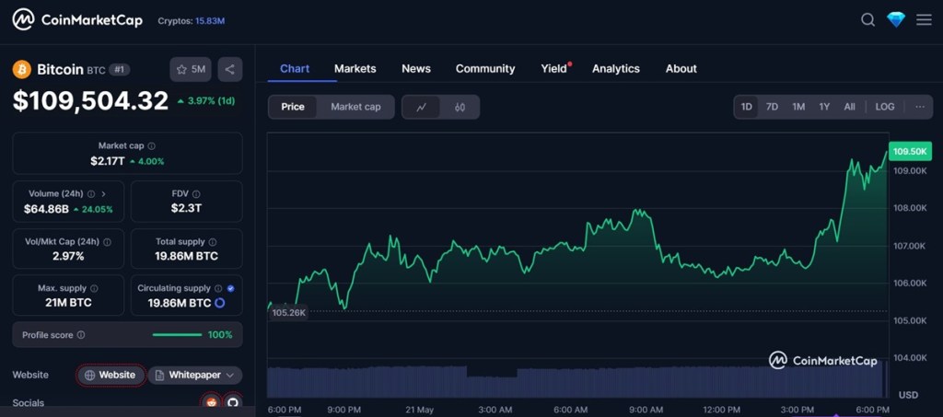This screenshot has height=417, width=943.
Task: Expand Volume (24h) details arrow
Action: click(103, 194)
